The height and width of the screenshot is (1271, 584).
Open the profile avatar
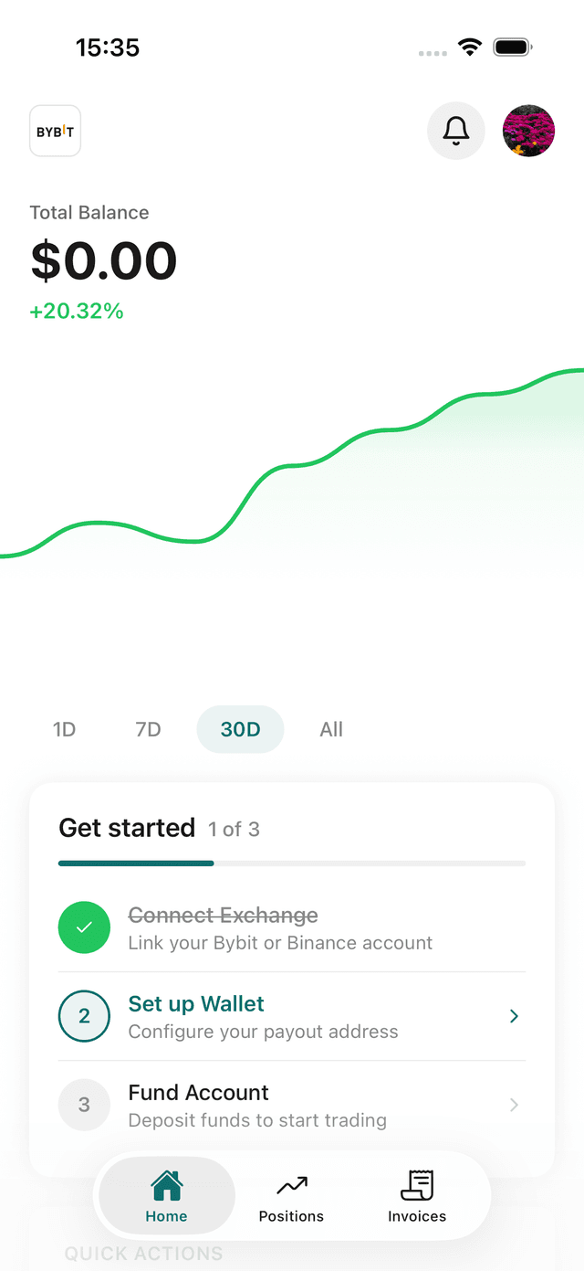pos(528,131)
